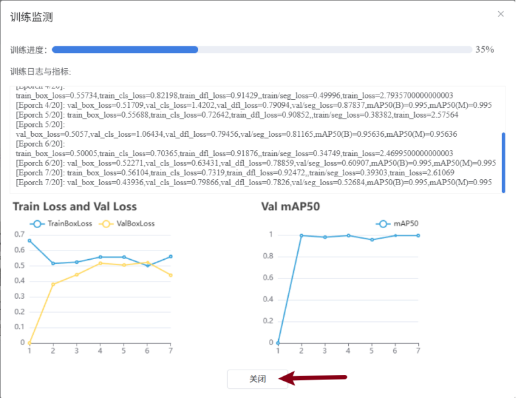This screenshot has height=398, width=516.
Task: Click the log area vertical scrollbar
Action: (503, 162)
